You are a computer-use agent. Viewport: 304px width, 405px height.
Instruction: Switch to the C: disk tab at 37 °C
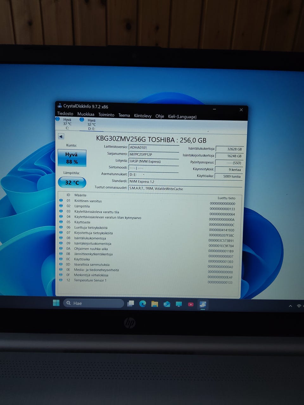coord(67,124)
